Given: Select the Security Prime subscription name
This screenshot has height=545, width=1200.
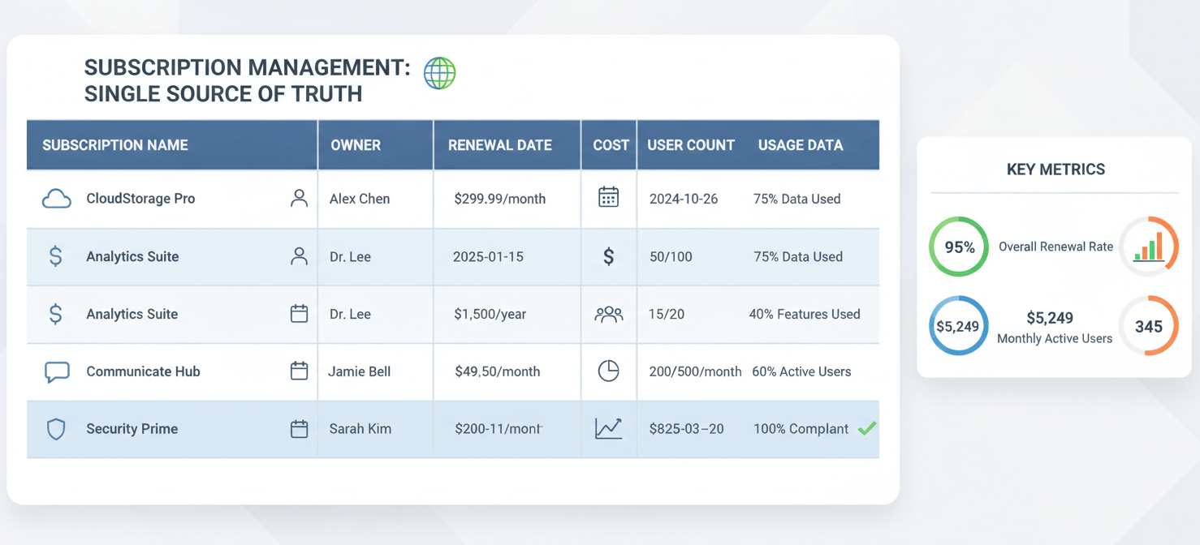Looking at the screenshot, I should pos(132,429).
